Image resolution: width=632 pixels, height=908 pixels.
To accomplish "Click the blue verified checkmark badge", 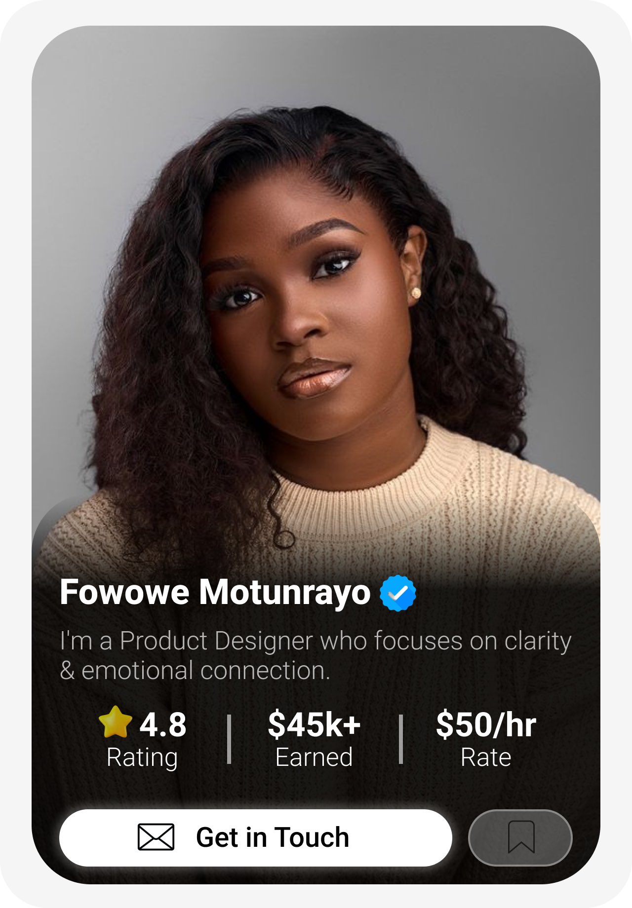I will (x=397, y=593).
